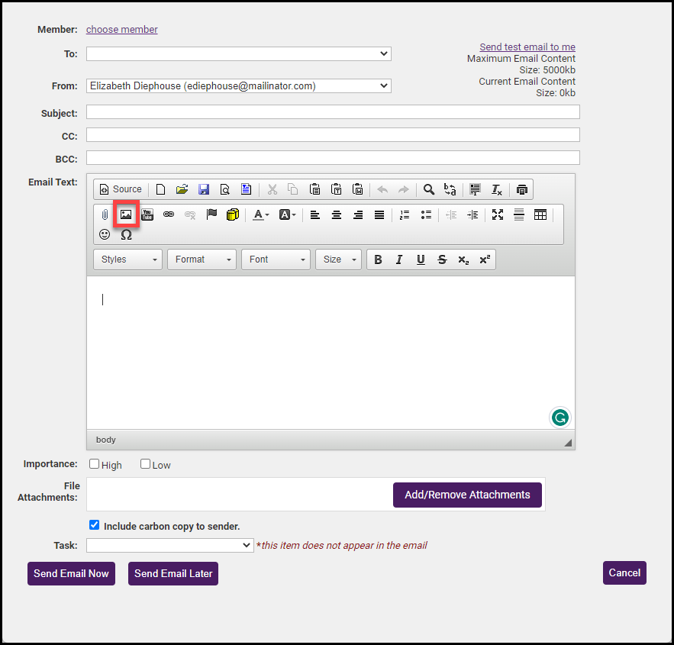The width and height of the screenshot is (674, 645).
Task: Open the text color picker
Action: point(261,214)
